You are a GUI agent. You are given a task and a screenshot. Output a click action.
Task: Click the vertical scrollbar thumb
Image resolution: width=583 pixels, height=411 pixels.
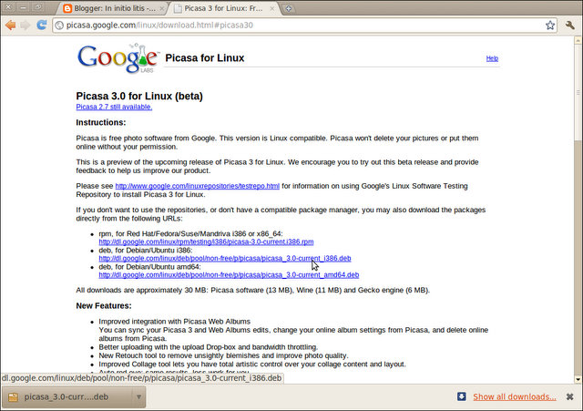coord(578,92)
